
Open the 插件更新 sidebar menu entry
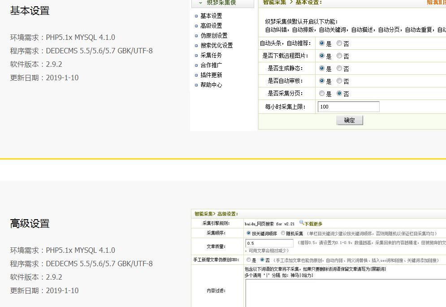pyautogui.click(x=211, y=75)
